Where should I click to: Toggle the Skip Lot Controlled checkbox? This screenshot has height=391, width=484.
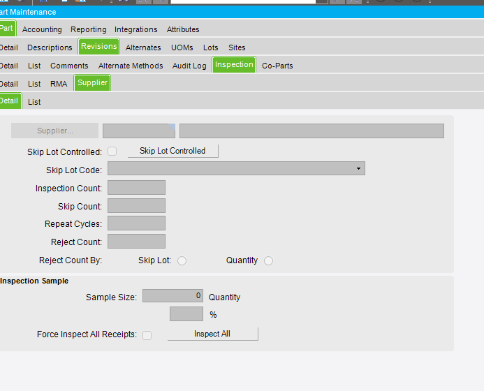click(112, 152)
